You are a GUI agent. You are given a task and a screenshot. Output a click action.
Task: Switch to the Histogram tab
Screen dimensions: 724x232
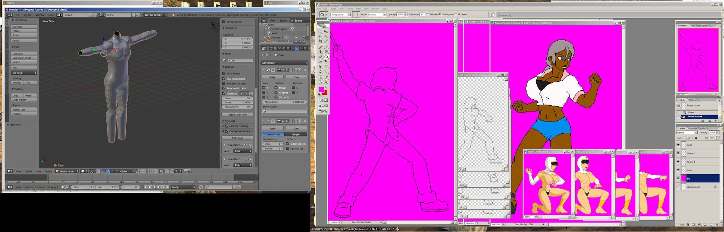[703, 25]
